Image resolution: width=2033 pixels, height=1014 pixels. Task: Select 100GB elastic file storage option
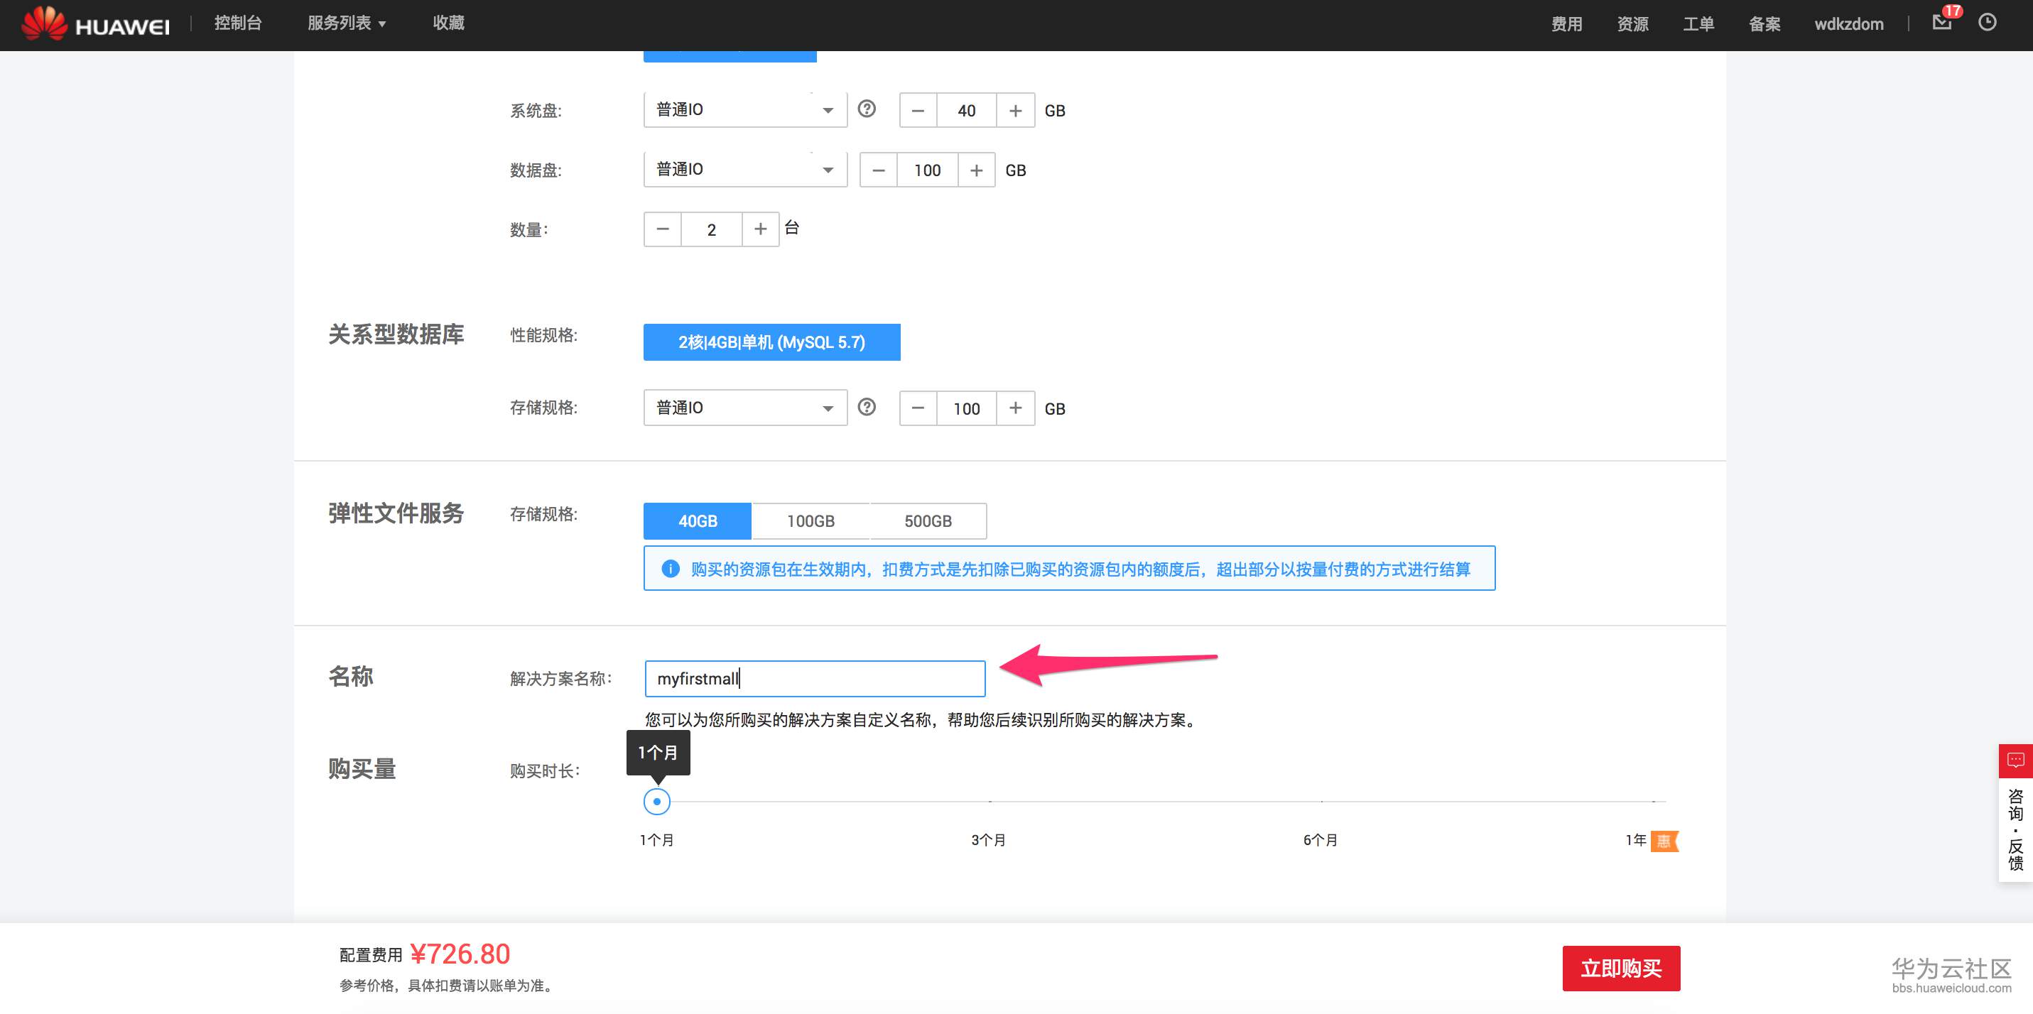click(x=811, y=520)
